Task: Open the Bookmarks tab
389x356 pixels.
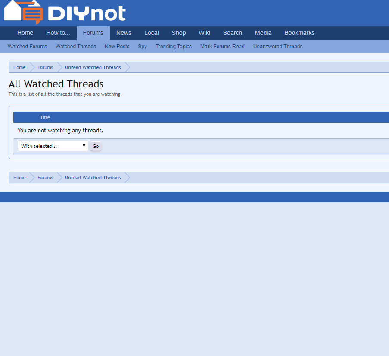Action: pyautogui.click(x=299, y=33)
